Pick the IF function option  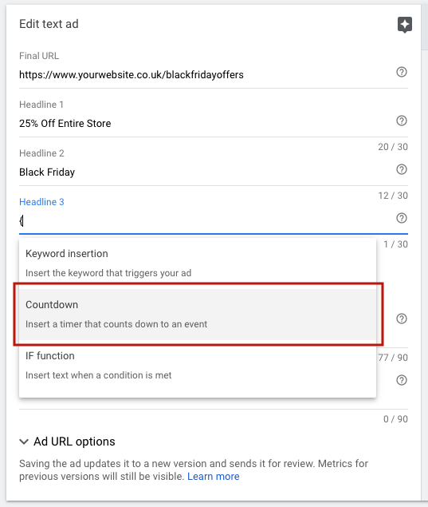pos(198,366)
